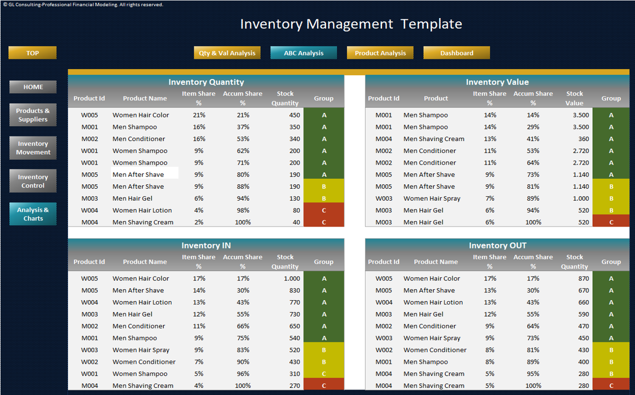The height and width of the screenshot is (395, 635).
Task: Select the Inventory IN section header
Action: [206, 245]
